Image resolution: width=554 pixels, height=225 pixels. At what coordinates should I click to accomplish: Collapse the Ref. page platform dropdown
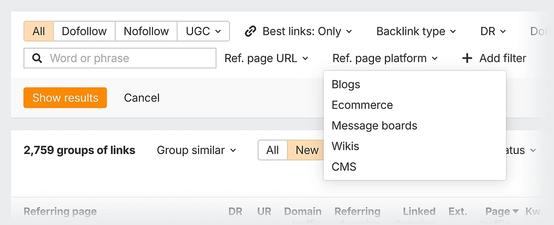pos(385,59)
